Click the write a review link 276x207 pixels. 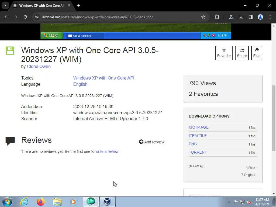107,151
